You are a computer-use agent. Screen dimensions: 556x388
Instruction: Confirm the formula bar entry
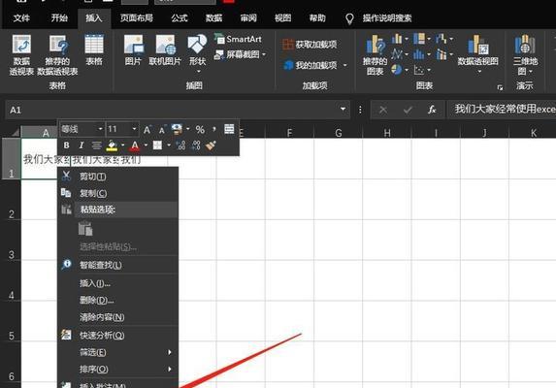click(x=408, y=110)
